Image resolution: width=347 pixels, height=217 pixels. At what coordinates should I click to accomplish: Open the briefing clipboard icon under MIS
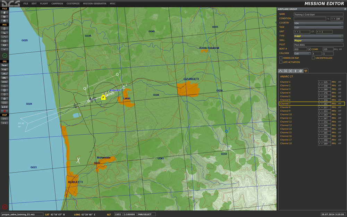[5, 28]
